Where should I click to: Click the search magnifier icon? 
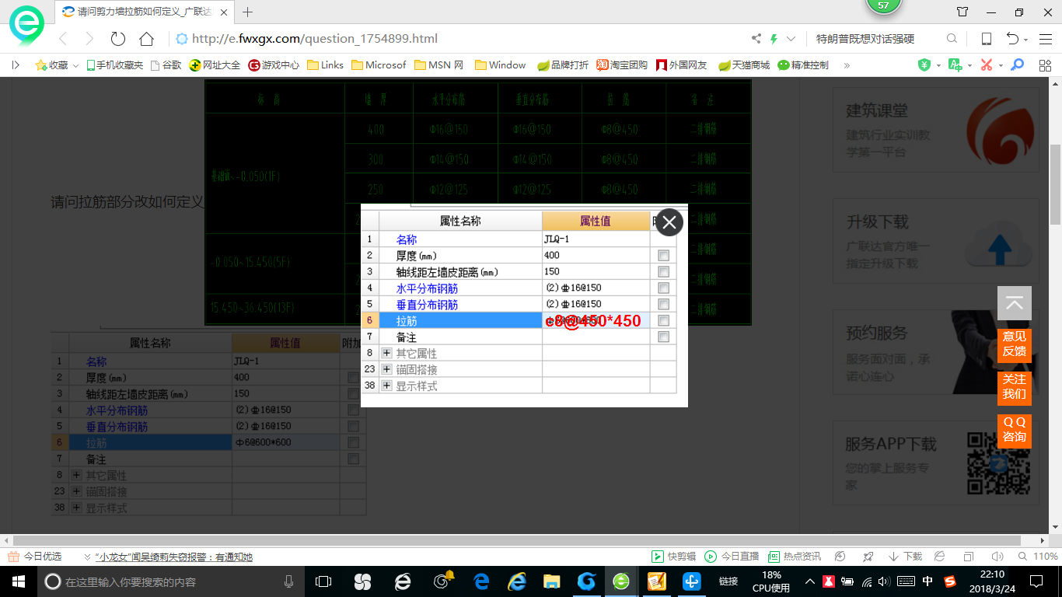pos(952,39)
